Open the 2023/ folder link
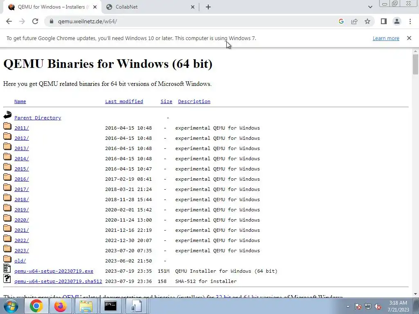Screen dimensions: 419x314 click(x=22, y=251)
